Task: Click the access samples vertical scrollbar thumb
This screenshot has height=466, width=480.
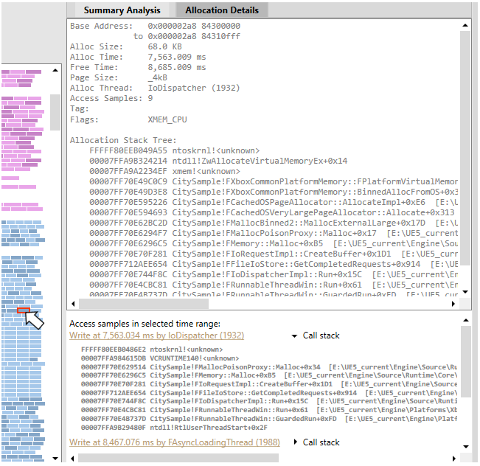Action: 466,361
